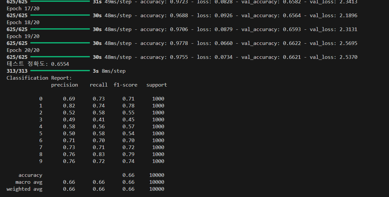Image resolution: width=389 pixels, height=197 pixels.
Task: Click class 2 precision value 0.52
Action: pyautogui.click(x=69, y=113)
